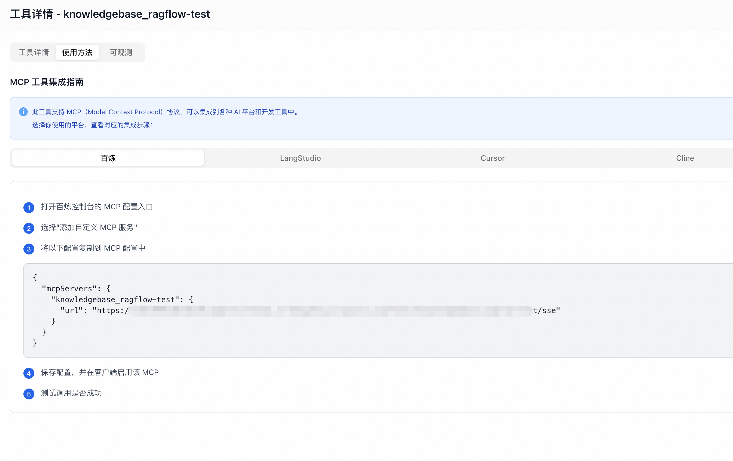The image size is (733, 461).
Task: Switch to the Cline platform tab
Action: coord(685,158)
